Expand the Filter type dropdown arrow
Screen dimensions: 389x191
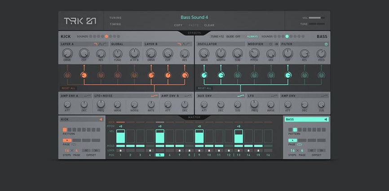pos(326,44)
